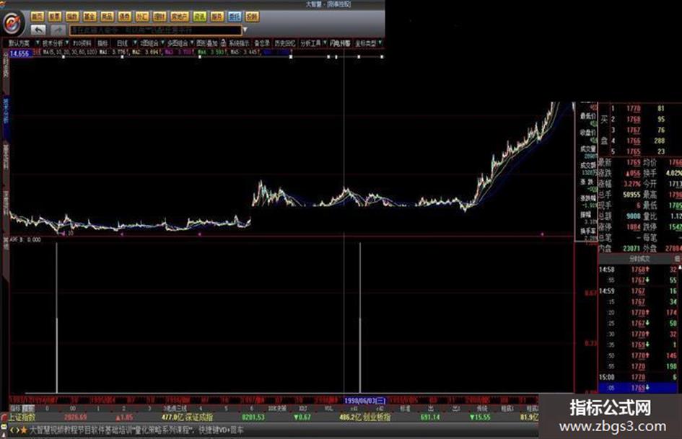Open the 备忘录 toolbar item

262,43
